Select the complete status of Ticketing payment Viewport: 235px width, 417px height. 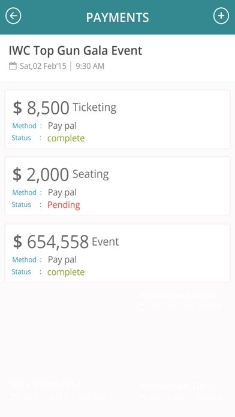[x=66, y=138]
